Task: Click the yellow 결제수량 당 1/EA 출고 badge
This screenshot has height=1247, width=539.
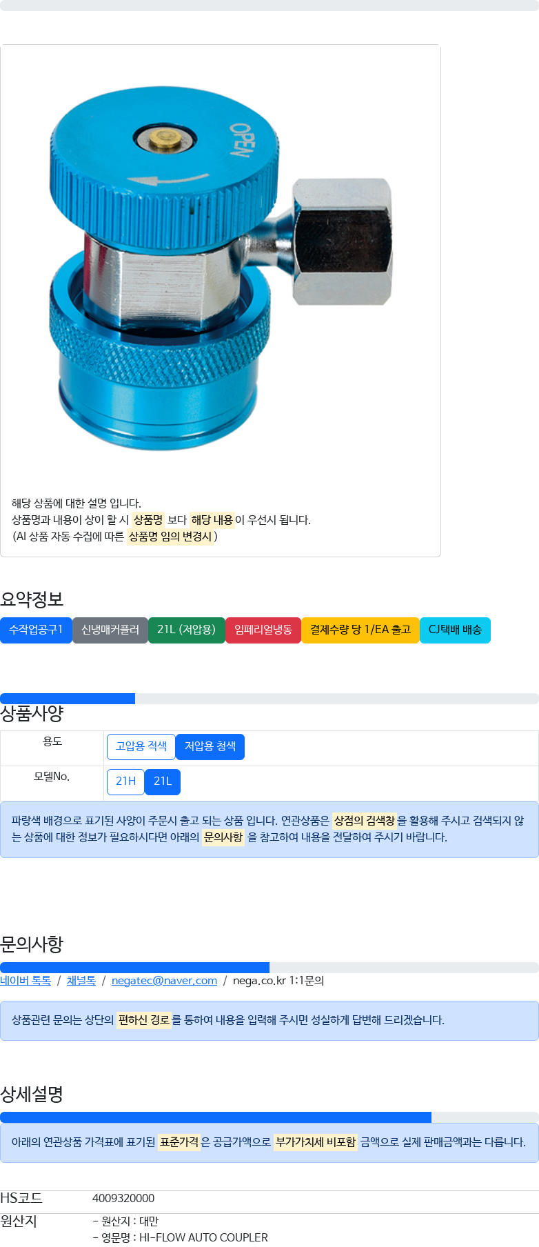Action: click(x=360, y=630)
